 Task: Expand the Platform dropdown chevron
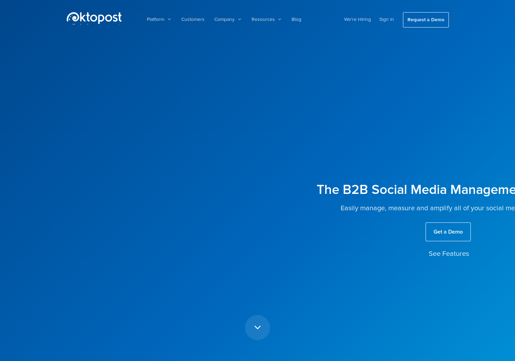169,19
